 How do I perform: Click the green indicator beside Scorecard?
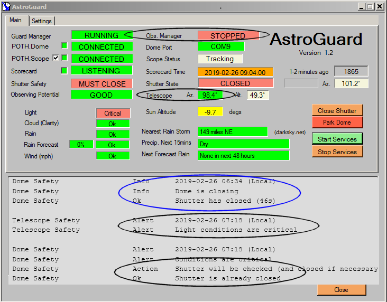[x=64, y=71]
